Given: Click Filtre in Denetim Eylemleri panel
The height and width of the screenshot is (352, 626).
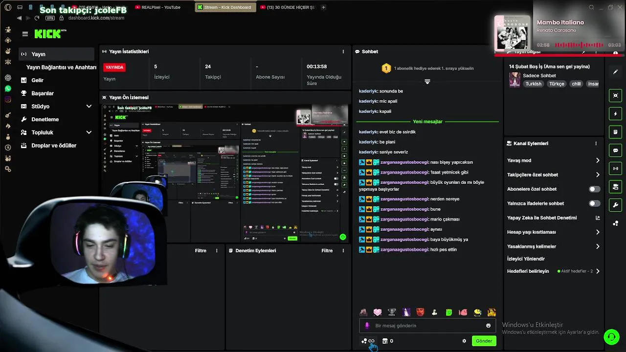Looking at the screenshot, I should [x=327, y=251].
